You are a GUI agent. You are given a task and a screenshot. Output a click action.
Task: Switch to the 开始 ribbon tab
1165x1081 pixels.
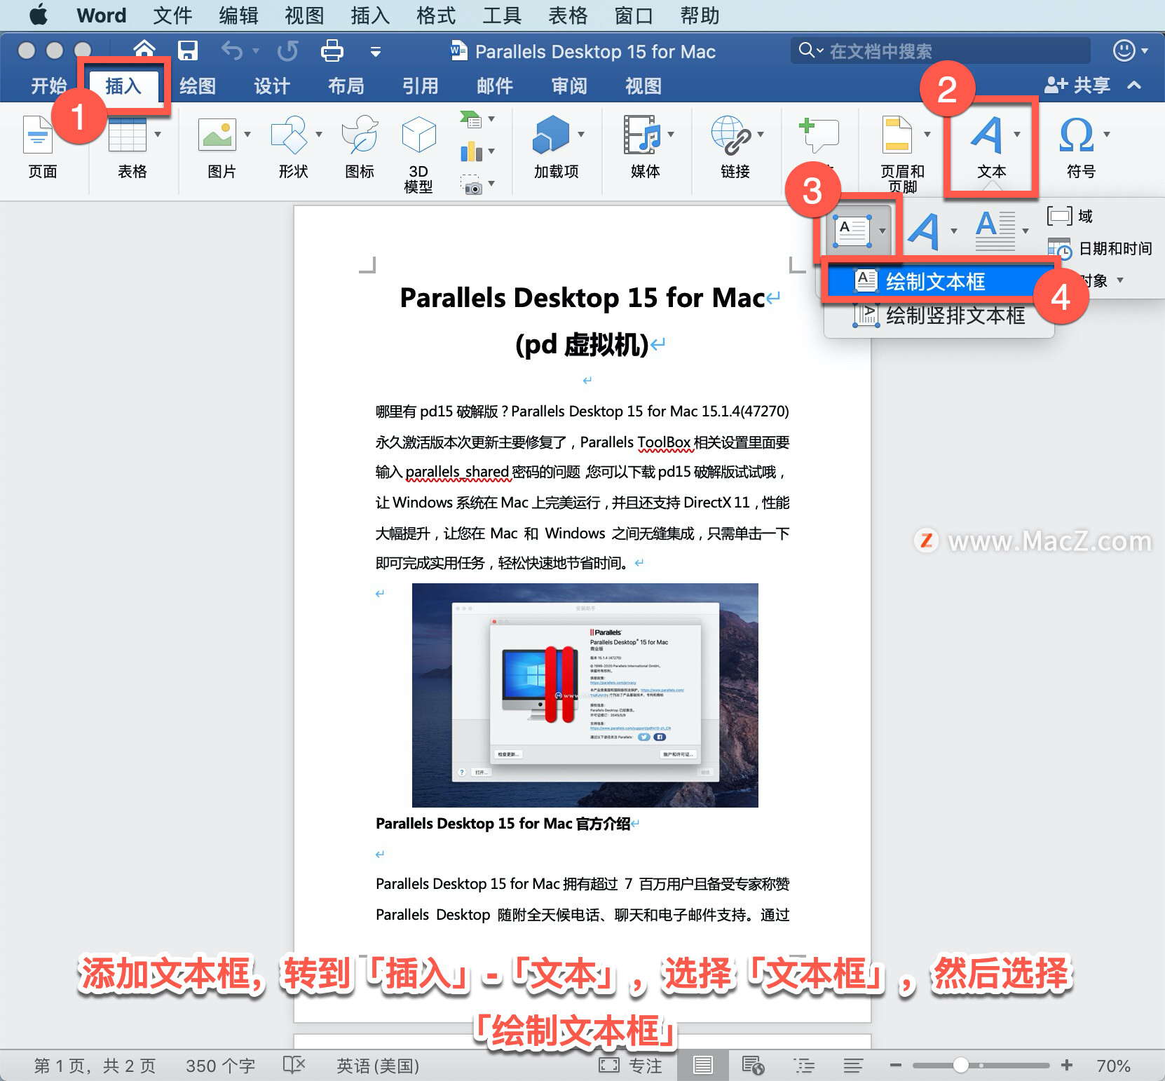(49, 86)
